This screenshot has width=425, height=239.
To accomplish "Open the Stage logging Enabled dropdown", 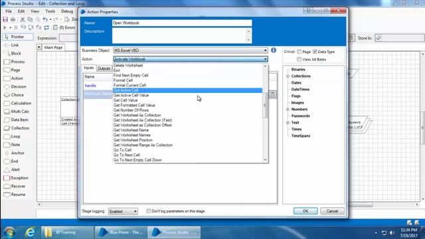I will pyautogui.click(x=123, y=211).
